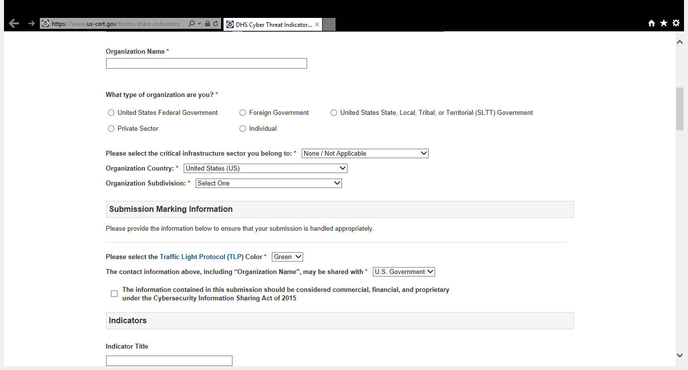This screenshot has height=370, width=688.
Task: Choose the Private Sector organization type
Action: click(x=111, y=129)
